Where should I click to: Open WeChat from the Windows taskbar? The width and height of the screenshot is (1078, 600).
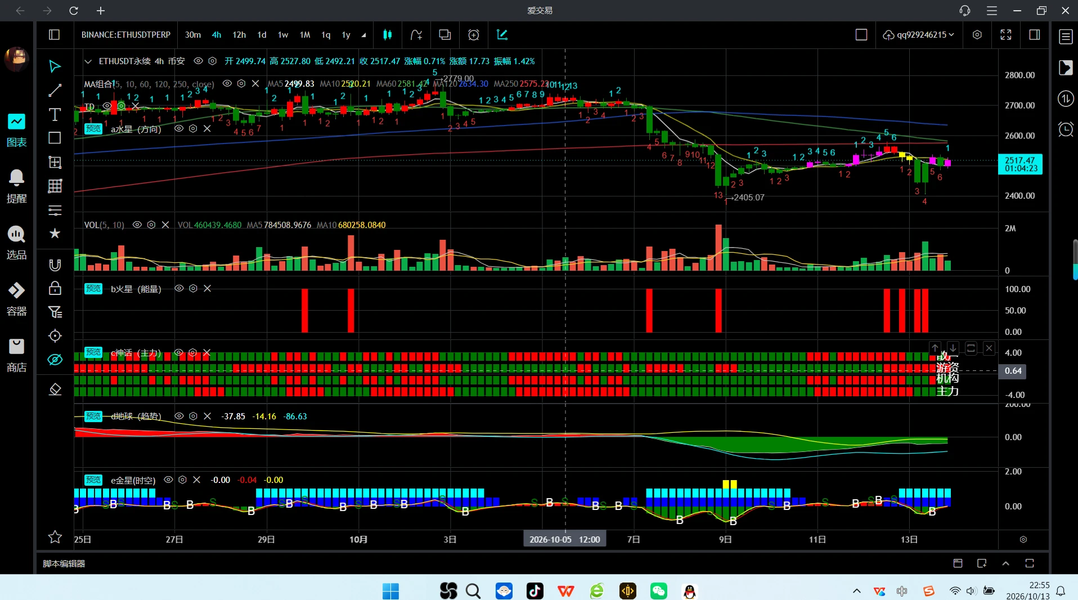pos(658,591)
